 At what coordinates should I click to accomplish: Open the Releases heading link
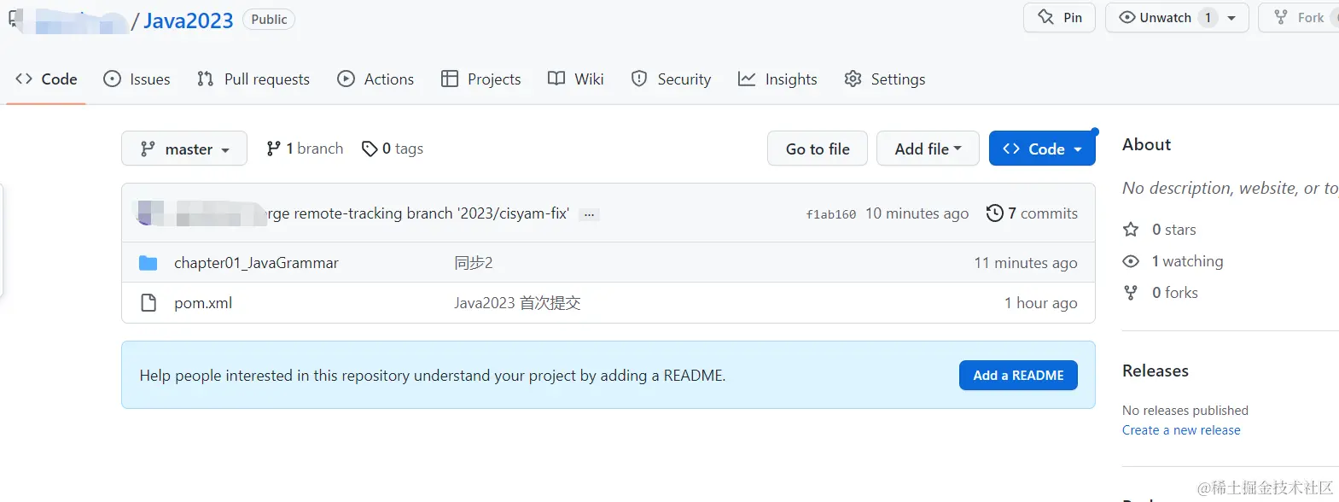point(1155,371)
